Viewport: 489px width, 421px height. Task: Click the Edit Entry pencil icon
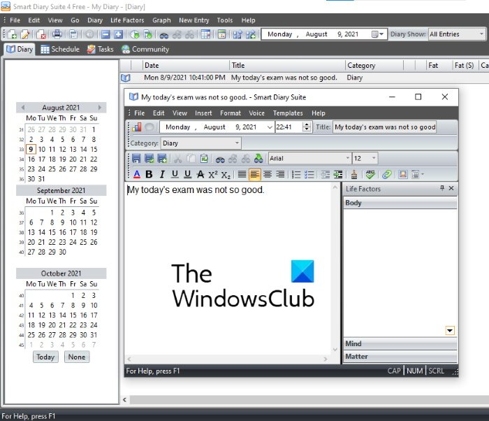pos(25,34)
